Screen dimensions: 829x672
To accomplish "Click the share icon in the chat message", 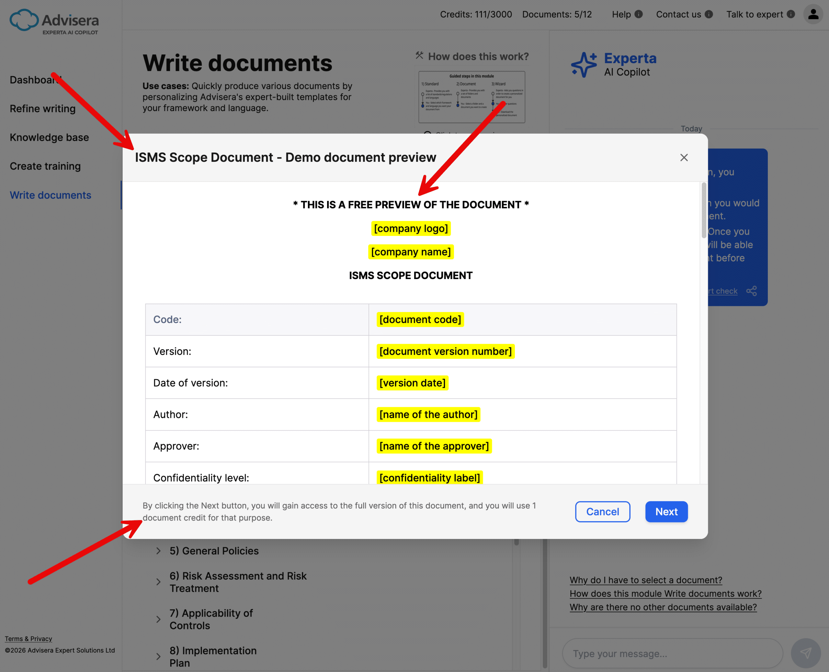I will pos(752,291).
